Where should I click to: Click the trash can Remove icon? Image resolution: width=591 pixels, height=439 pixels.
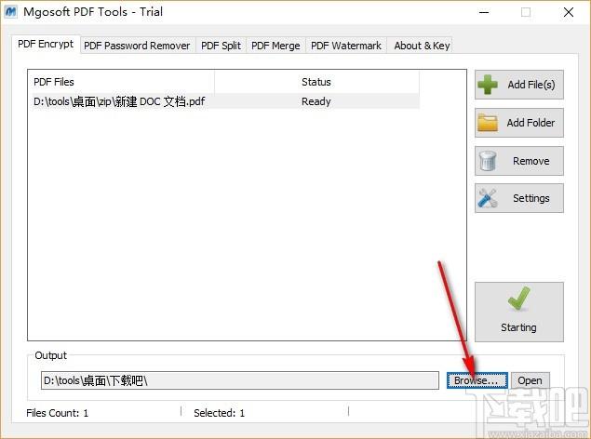click(488, 161)
